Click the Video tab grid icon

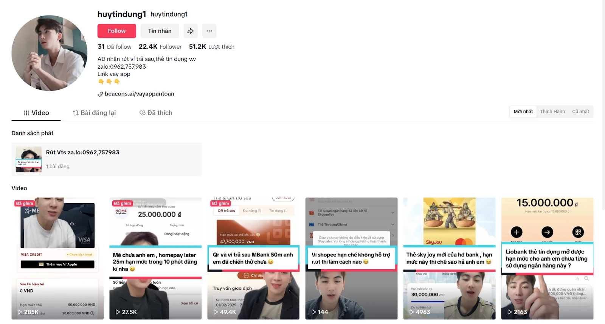tap(26, 113)
